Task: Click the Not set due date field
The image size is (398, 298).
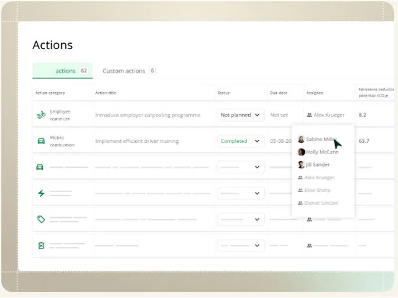Action: click(x=279, y=115)
